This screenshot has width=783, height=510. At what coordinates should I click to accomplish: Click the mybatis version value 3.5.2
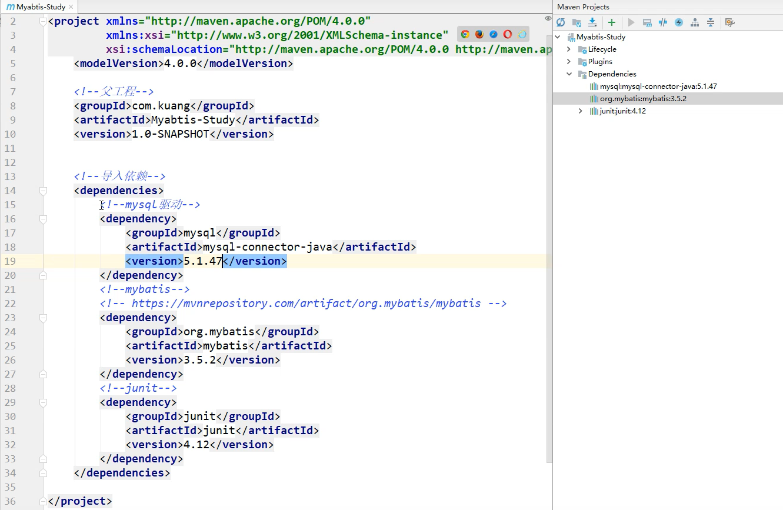[x=200, y=360]
